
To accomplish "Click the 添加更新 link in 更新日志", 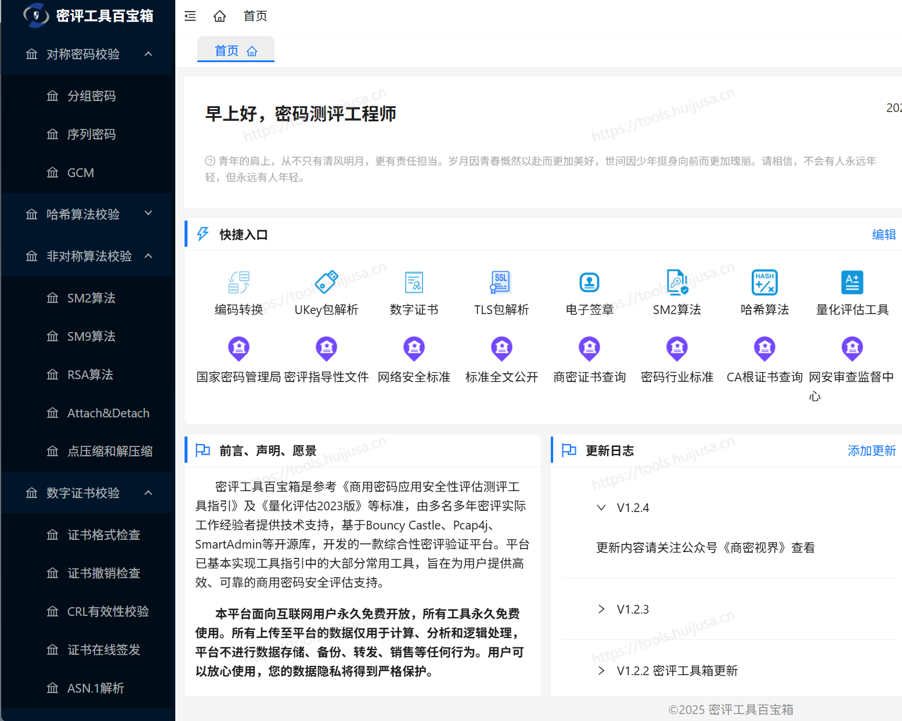I will pyautogui.click(x=871, y=450).
